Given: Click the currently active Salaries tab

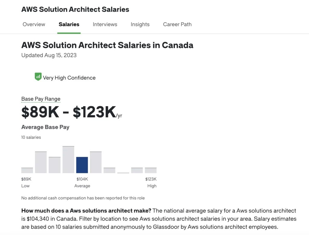Looking at the screenshot, I should pyautogui.click(x=69, y=24).
